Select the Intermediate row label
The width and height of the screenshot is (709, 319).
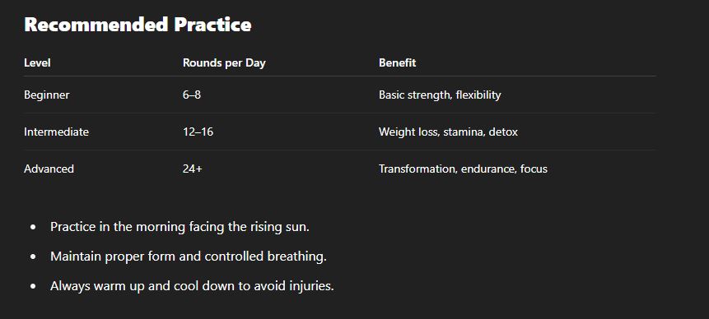click(56, 132)
